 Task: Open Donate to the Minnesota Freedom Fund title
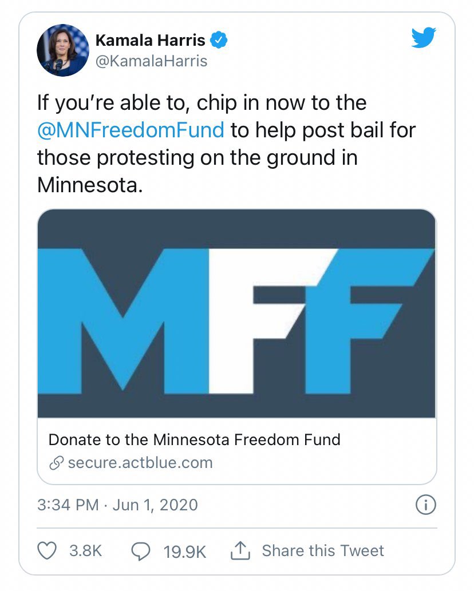pyautogui.click(x=195, y=440)
